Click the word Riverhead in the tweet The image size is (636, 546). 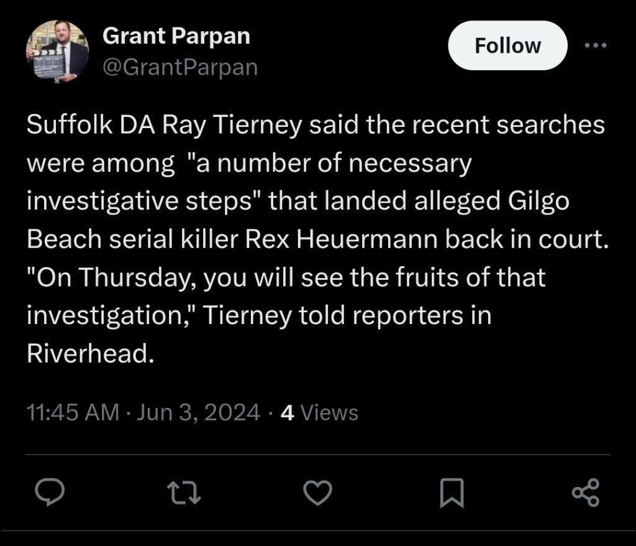pyautogui.click(x=89, y=353)
